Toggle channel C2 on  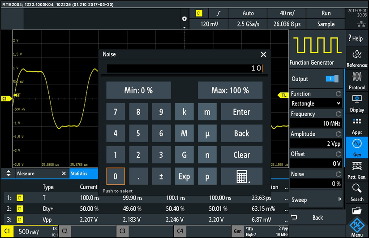[88, 231]
